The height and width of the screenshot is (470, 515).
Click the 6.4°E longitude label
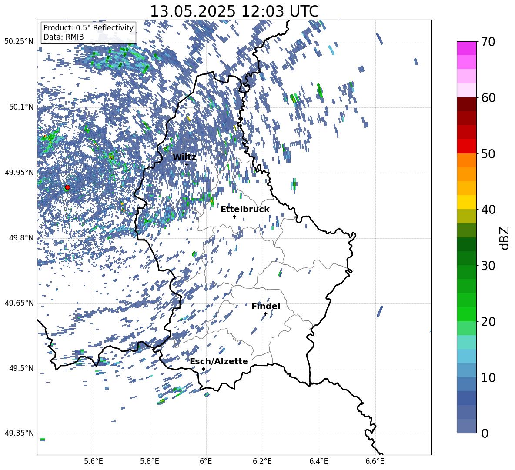[x=318, y=461]
